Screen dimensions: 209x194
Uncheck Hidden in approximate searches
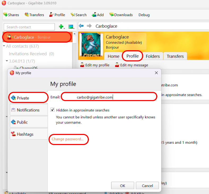tap(53, 110)
